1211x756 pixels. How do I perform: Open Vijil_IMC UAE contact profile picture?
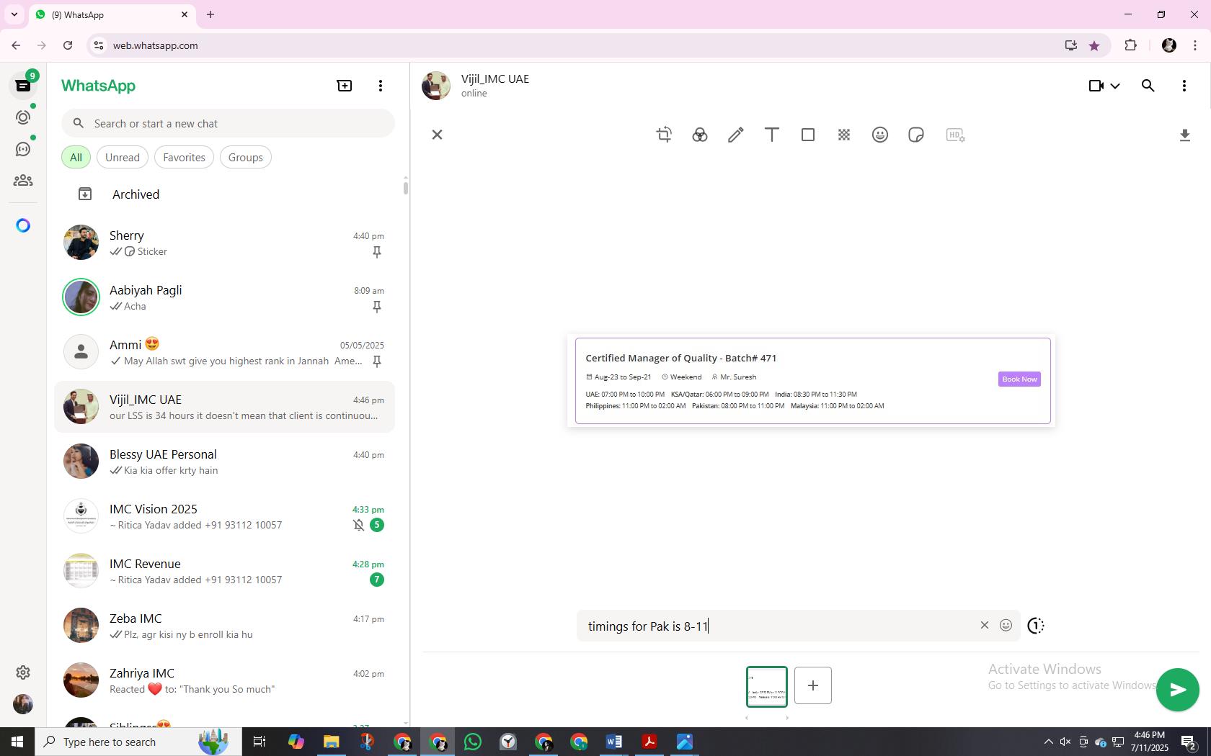click(x=436, y=86)
